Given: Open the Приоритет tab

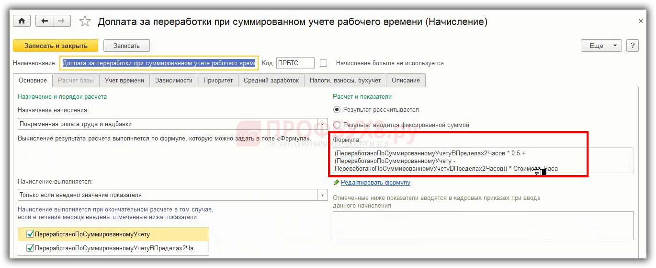Looking at the screenshot, I should tap(218, 81).
